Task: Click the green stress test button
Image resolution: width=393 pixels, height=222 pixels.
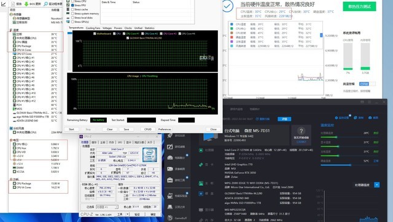Action: (359, 7)
